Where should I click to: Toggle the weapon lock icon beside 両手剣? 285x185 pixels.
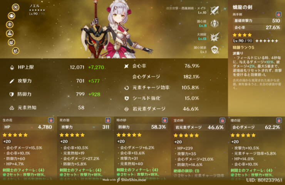pos(278,14)
